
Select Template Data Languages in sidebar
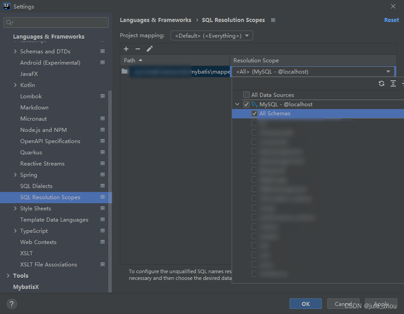click(x=54, y=220)
